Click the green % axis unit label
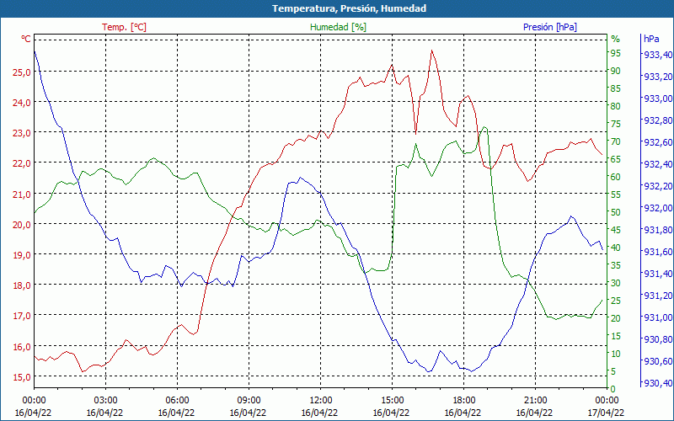This screenshot has height=421, width=674. tap(616, 39)
